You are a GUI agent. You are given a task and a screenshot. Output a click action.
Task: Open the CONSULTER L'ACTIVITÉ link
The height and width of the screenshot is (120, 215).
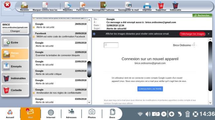pos(150,89)
